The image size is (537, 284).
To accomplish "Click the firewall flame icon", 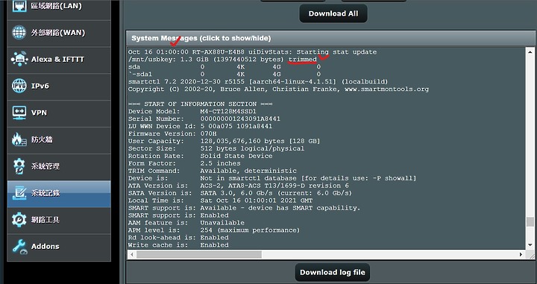I will tap(19, 139).
